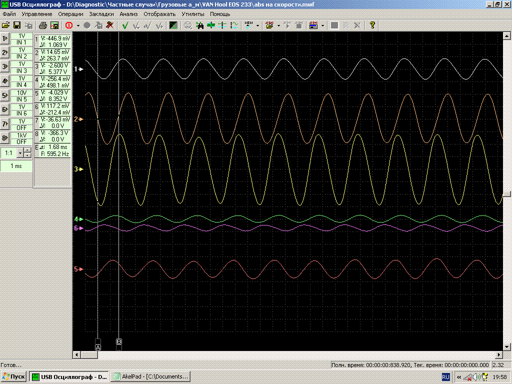This screenshot has height=384, width=512.
Task: Open the dropdown arrow next to the red record icon
Action: (78, 25)
